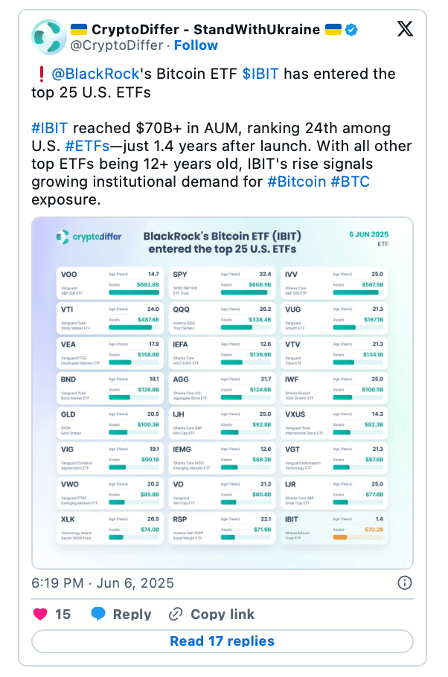
Task: Click the IBIT card in the ETF infographic
Action: [x=334, y=527]
